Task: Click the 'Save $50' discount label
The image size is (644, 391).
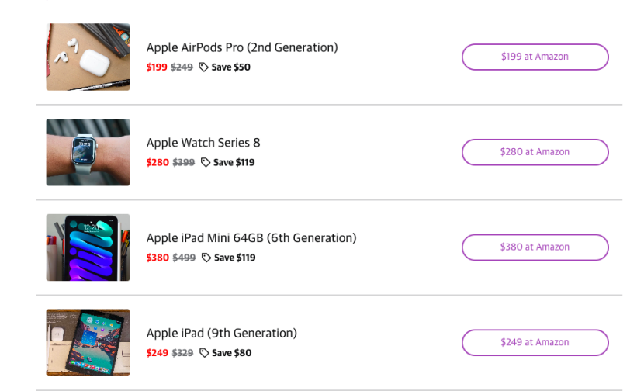Action: [x=231, y=67]
